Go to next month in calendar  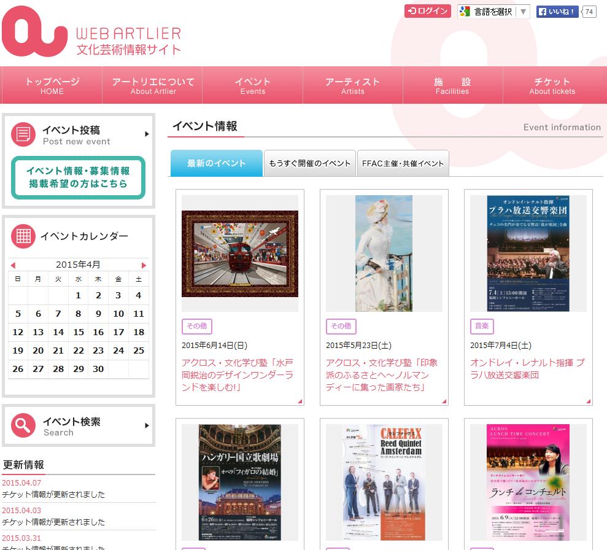click(144, 265)
